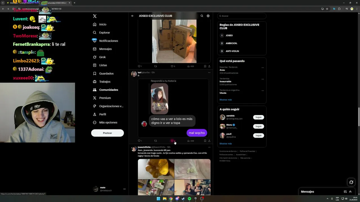The width and height of the screenshot is (360, 202).
Task: Share the cardboard boxes post
Action: [209, 66]
